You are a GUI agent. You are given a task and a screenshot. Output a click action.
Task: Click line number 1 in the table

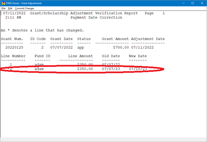click(11, 65)
